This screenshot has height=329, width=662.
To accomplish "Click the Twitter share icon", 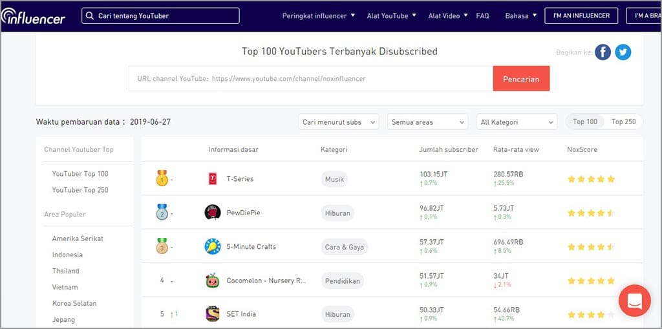I will click(623, 52).
